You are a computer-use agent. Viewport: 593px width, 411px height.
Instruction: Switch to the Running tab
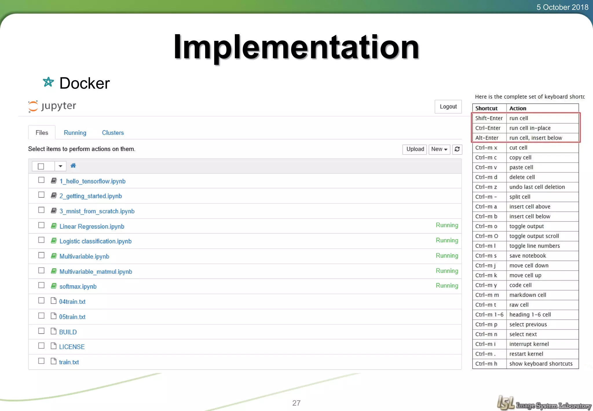pyautogui.click(x=75, y=133)
